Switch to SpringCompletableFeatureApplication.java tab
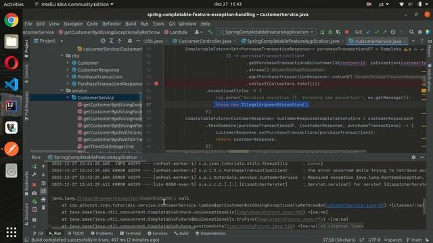The height and width of the screenshot is (243, 433). pyautogui.click(x=293, y=41)
